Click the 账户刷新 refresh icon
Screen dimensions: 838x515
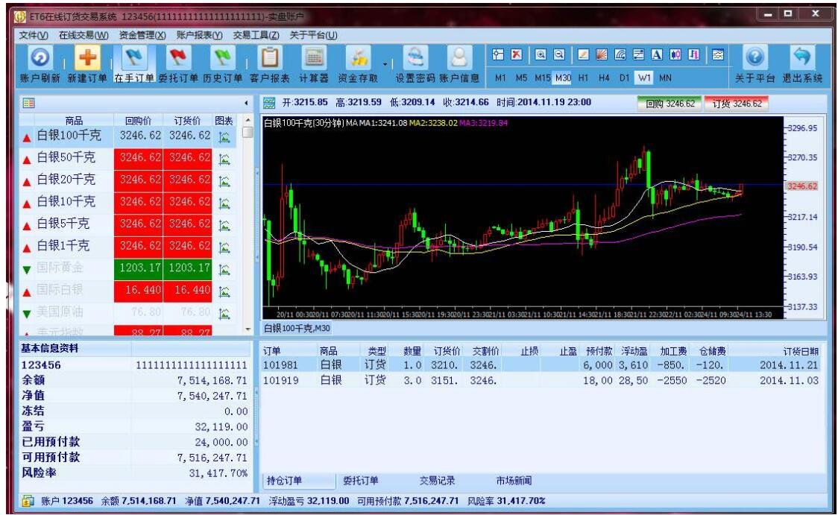coord(40,57)
